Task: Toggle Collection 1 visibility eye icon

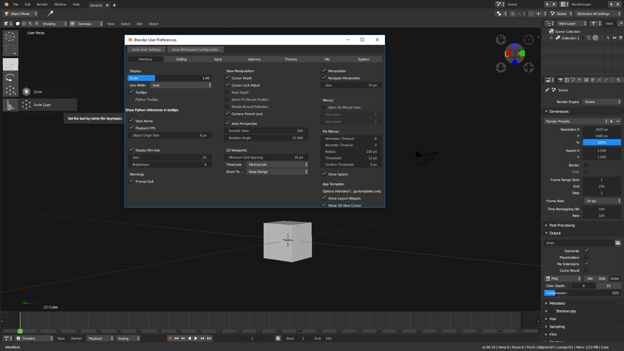Action: (x=615, y=38)
